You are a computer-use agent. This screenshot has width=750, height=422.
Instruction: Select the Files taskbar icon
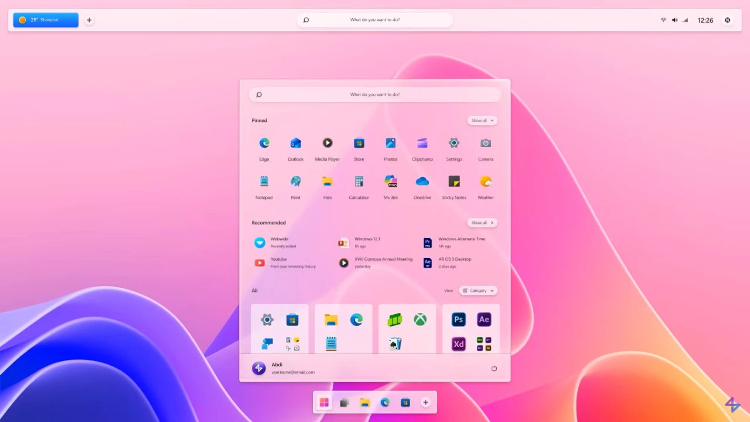tap(365, 402)
